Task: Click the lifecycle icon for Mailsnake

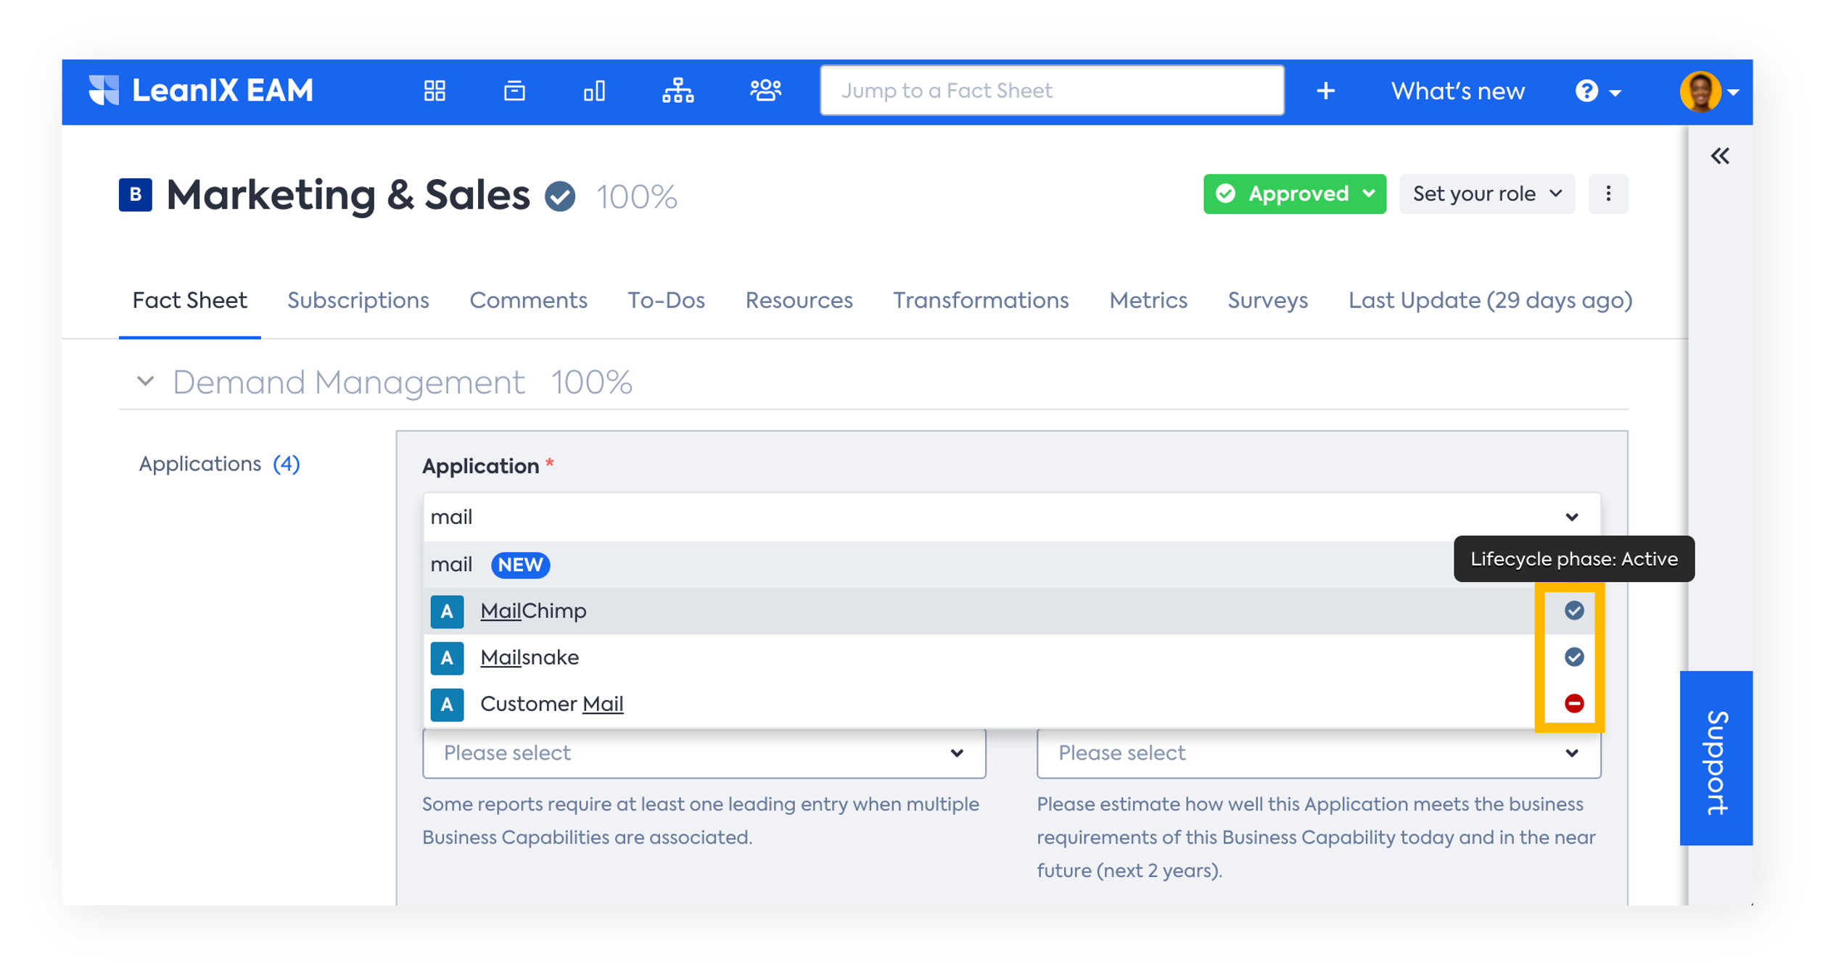Action: (x=1573, y=657)
